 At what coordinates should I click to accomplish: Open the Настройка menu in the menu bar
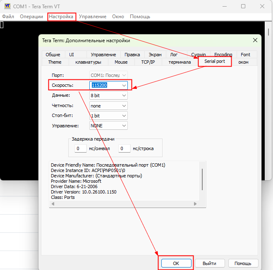tap(62, 17)
